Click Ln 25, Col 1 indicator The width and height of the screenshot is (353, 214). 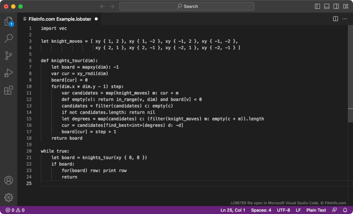(x=233, y=210)
